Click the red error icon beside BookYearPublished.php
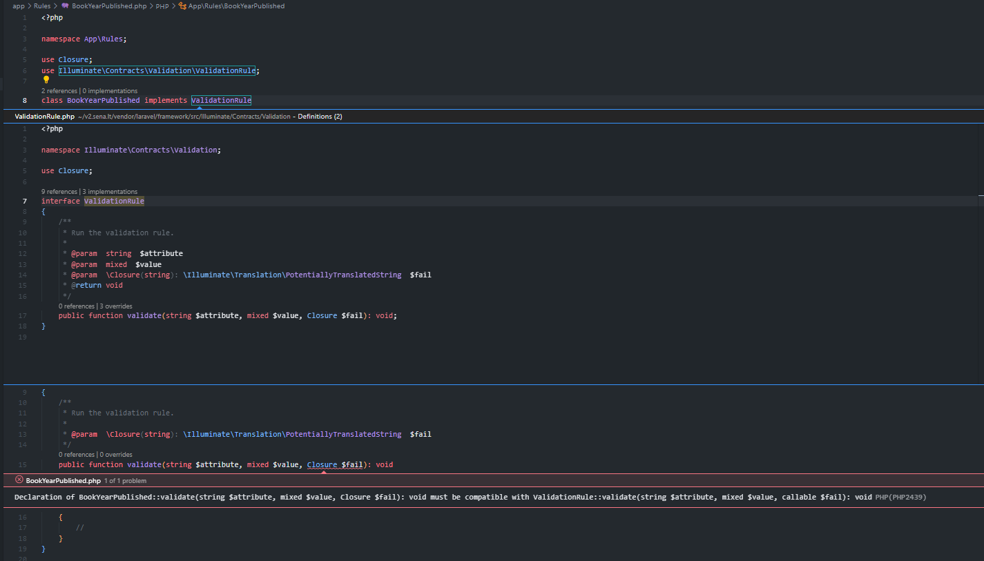The image size is (984, 561). [x=19, y=480]
